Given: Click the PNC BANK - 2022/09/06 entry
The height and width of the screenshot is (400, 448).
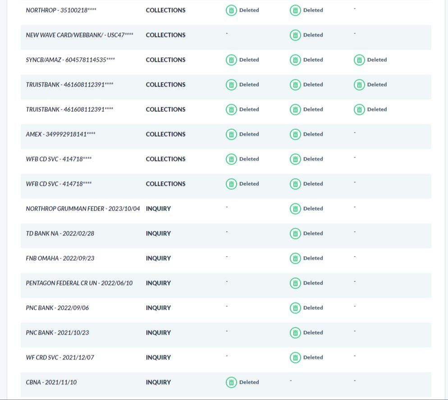Looking at the screenshot, I should 57,308.
